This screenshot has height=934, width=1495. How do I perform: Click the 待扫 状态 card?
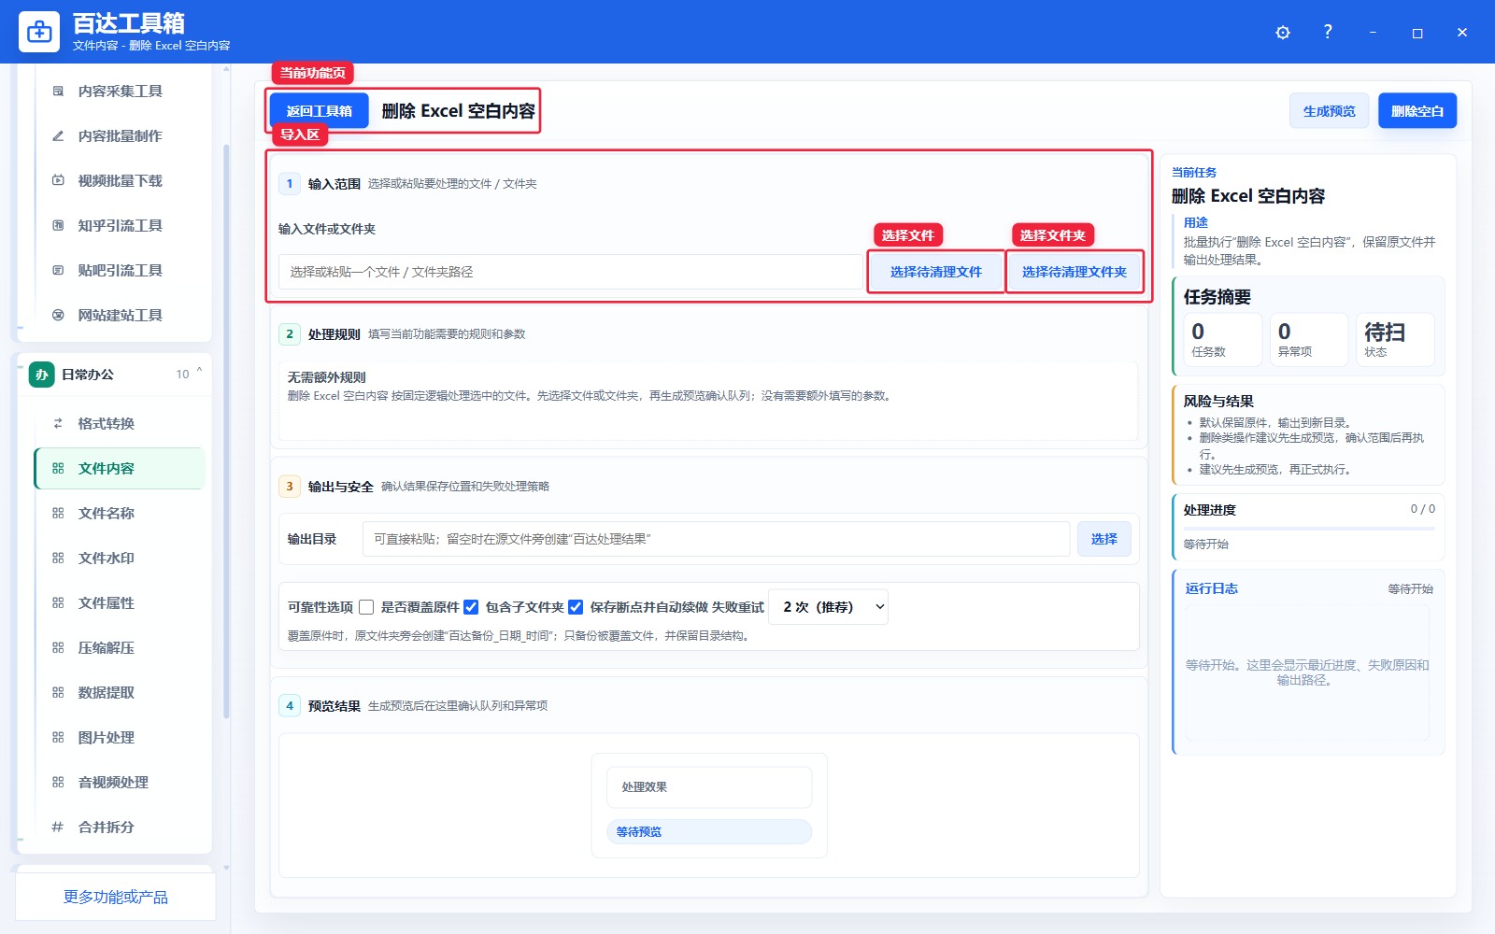tap(1395, 339)
